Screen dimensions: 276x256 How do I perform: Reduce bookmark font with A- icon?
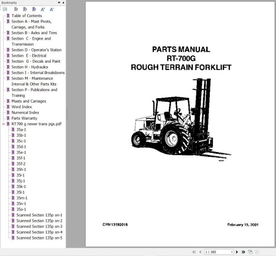point(52,9)
